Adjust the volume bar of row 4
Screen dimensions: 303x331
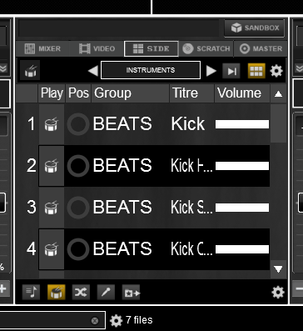(242, 249)
